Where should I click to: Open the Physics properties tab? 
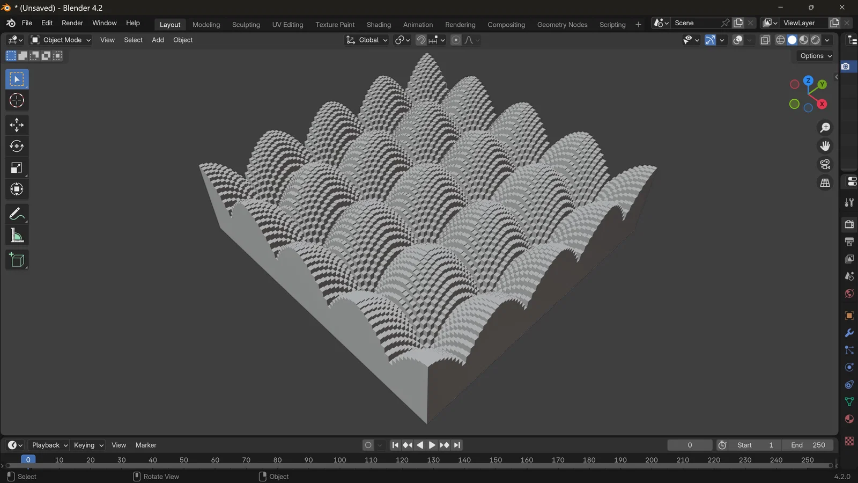click(x=849, y=367)
